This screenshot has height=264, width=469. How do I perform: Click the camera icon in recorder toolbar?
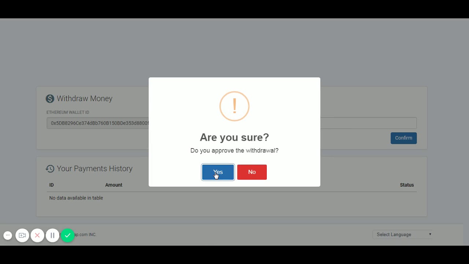point(22,235)
